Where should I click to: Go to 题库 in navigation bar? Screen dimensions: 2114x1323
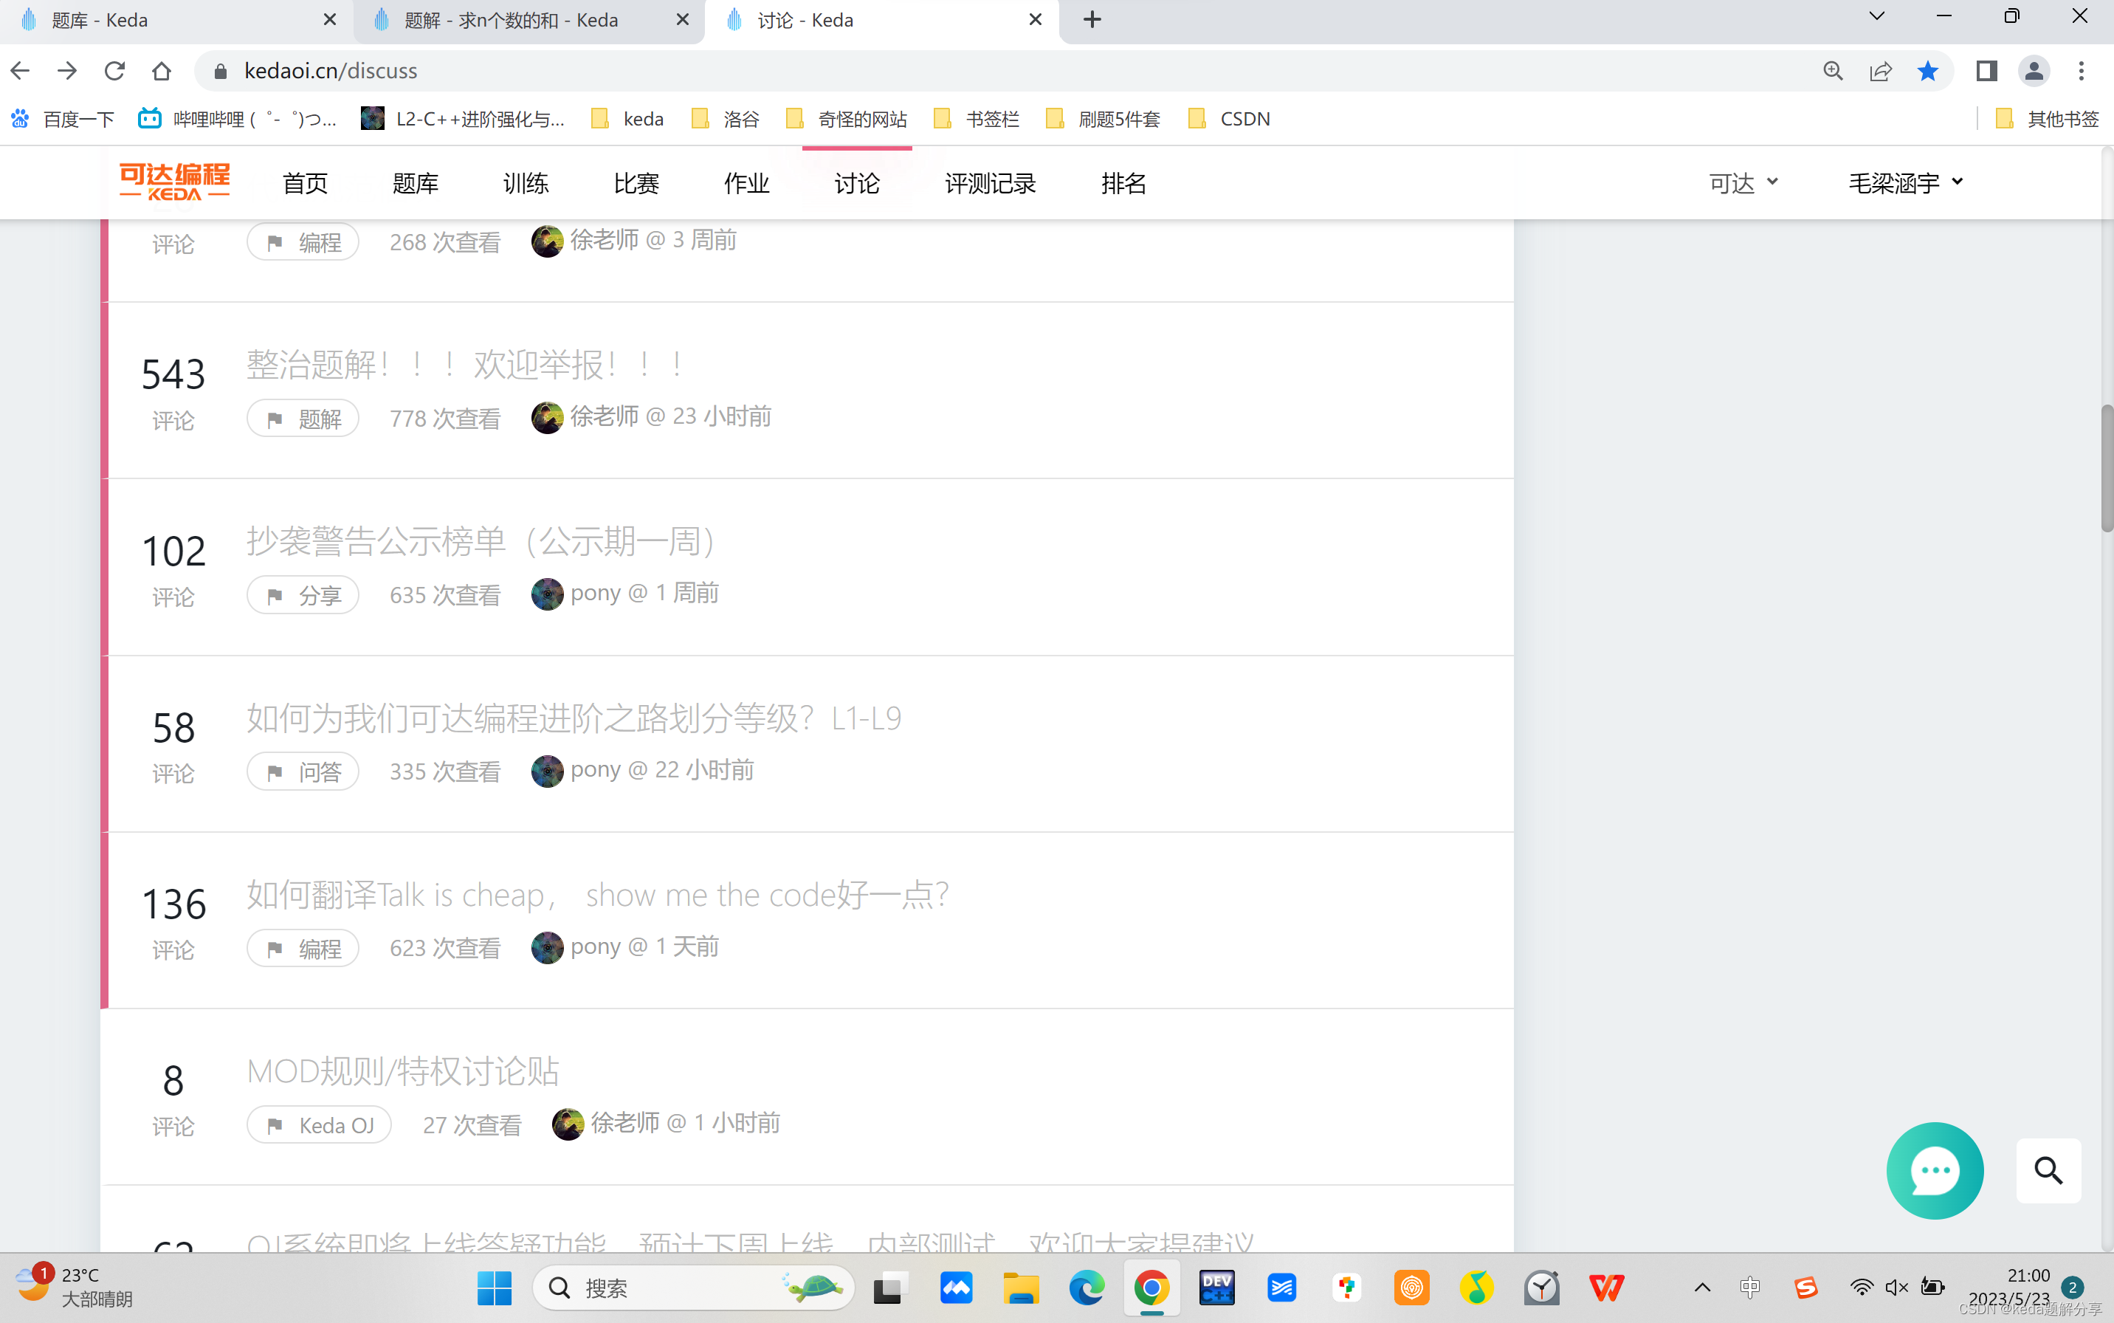click(415, 183)
